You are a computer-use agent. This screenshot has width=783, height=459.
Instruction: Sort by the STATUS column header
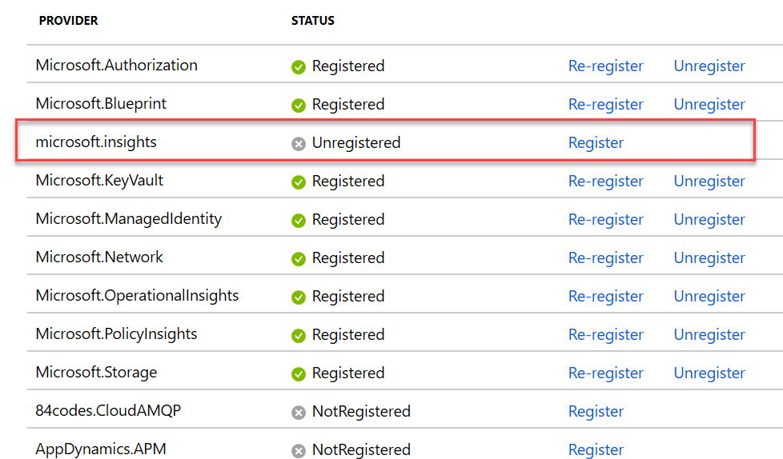[x=312, y=21]
